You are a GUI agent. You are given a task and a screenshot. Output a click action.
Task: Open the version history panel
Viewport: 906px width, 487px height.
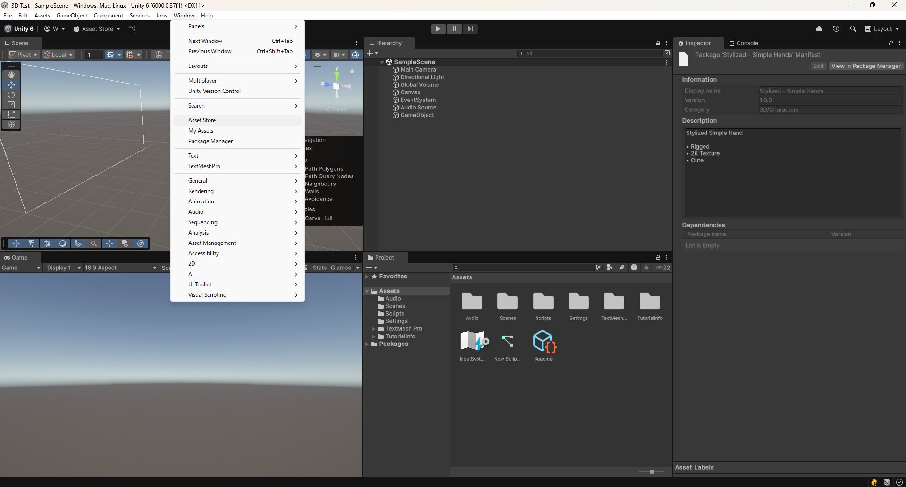pyautogui.click(x=836, y=29)
